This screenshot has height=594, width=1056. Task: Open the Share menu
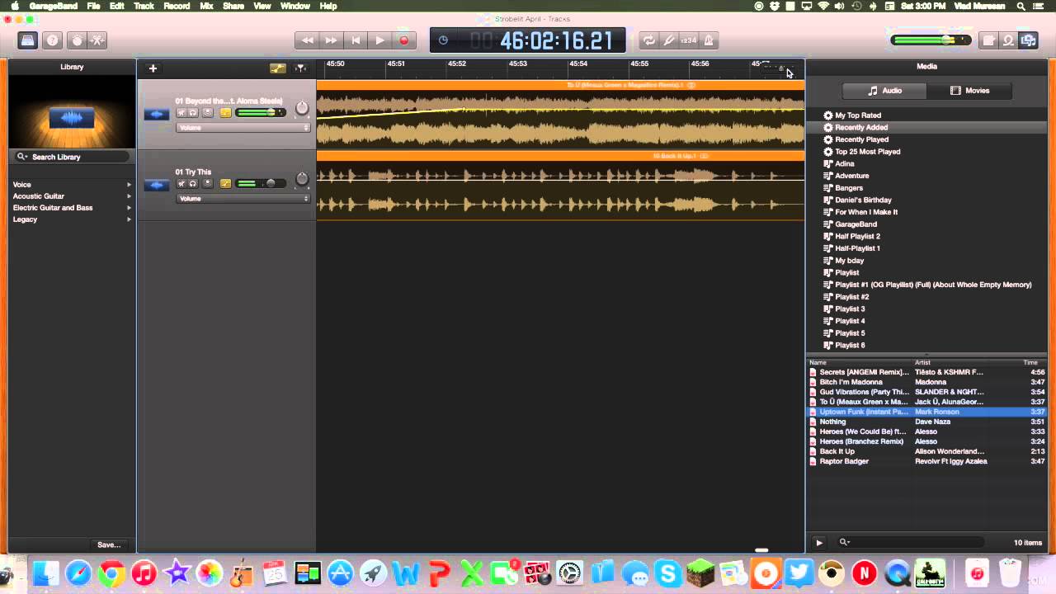pos(233,6)
